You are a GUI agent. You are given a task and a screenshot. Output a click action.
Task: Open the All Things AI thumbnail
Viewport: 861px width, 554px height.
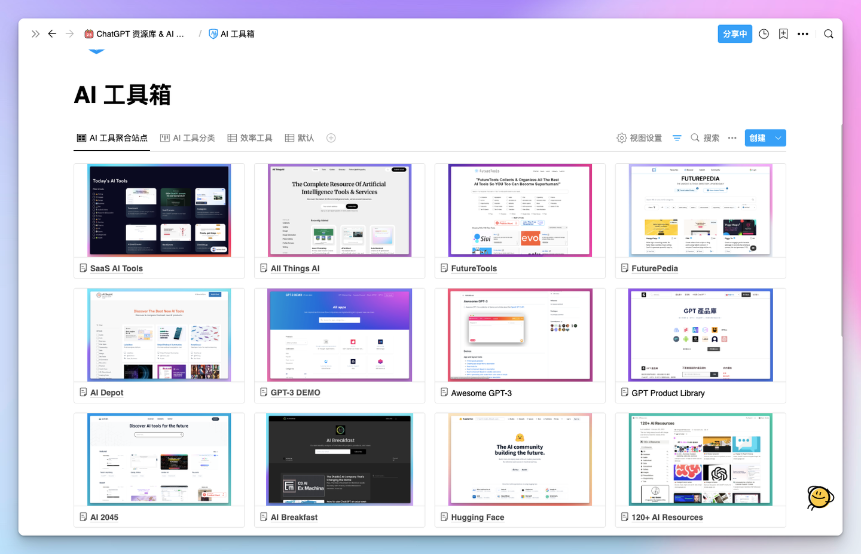(x=340, y=210)
